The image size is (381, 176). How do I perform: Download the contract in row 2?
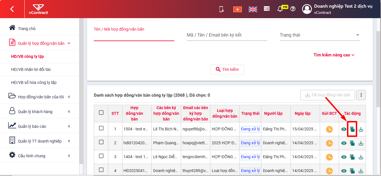[361, 143]
